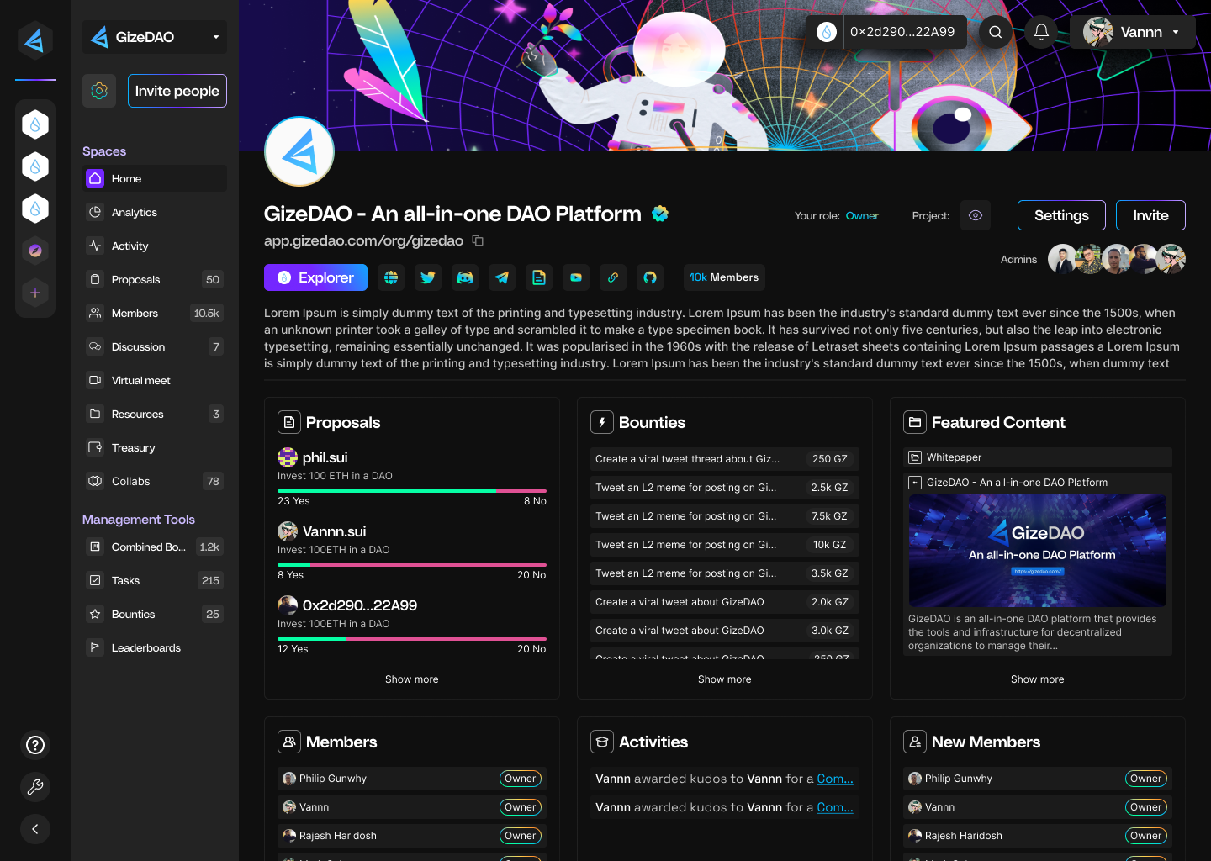Open Virtual meet in sidebar
The image size is (1211, 861).
coord(155,380)
